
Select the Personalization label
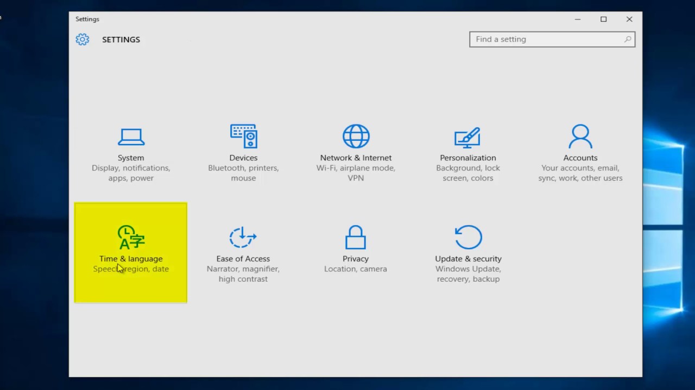(x=468, y=158)
